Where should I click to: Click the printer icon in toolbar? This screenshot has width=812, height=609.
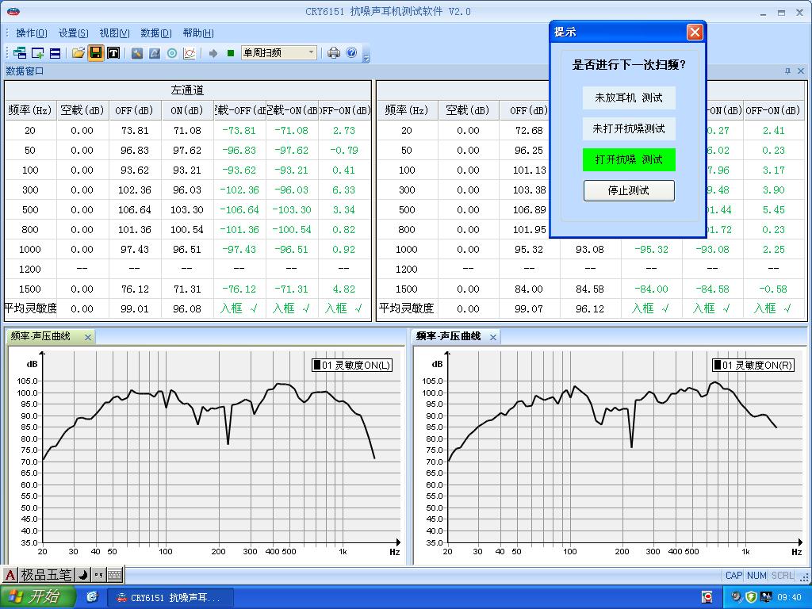click(334, 53)
